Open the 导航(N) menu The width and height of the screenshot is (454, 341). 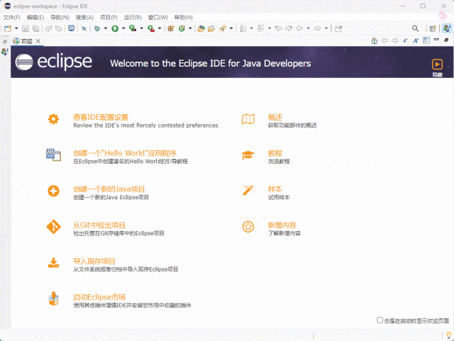click(60, 17)
